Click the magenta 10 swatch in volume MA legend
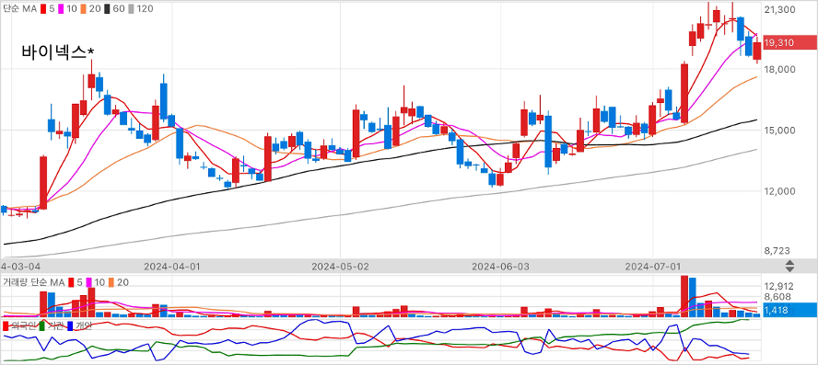Screen dimensions: 818x365 point(89,282)
